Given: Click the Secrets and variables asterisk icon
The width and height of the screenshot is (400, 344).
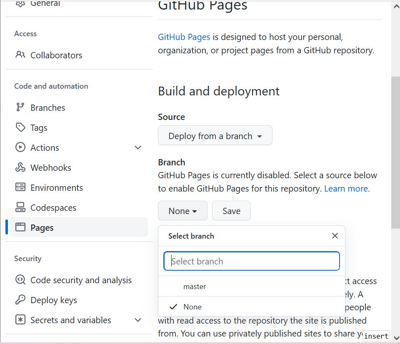Looking at the screenshot, I should pos(20,319).
